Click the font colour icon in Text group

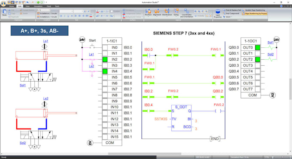pyautogui.click(x=91, y=16)
